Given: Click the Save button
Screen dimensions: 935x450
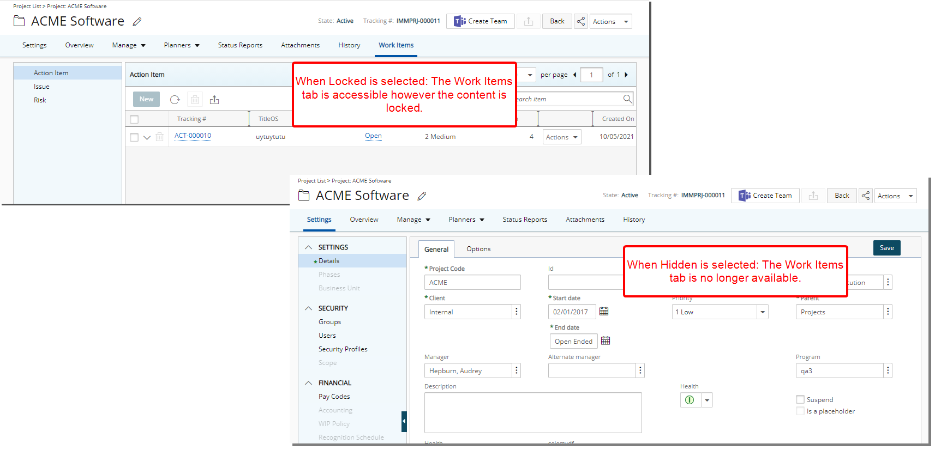Looking at the screenshot, I should click(886, 248).
